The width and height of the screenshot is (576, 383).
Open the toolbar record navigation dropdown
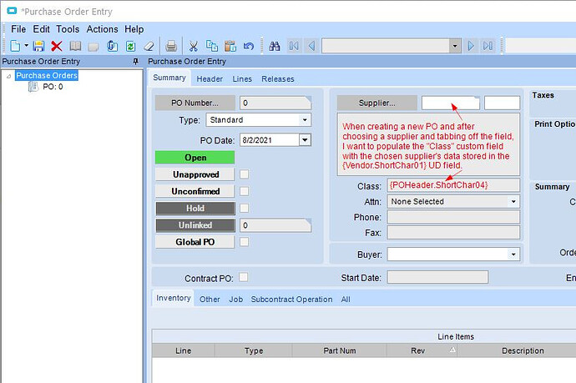[455, 46]
